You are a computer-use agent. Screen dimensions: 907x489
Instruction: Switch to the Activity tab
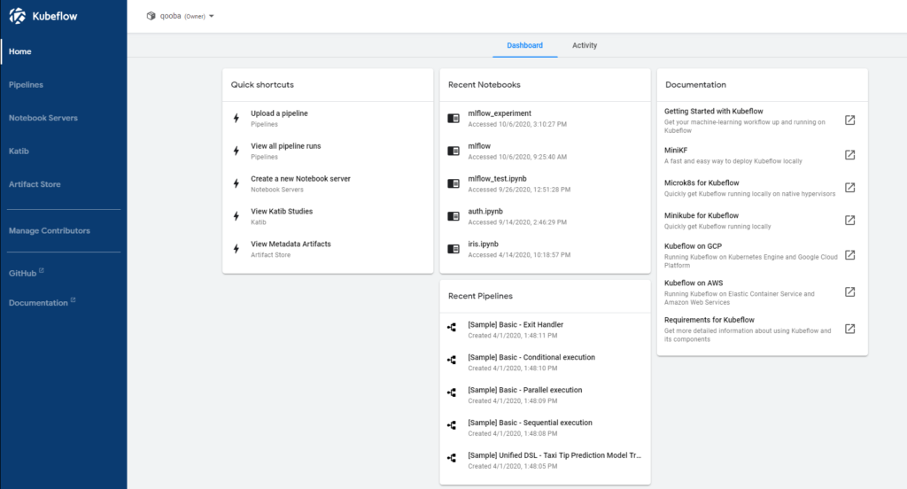585,45
